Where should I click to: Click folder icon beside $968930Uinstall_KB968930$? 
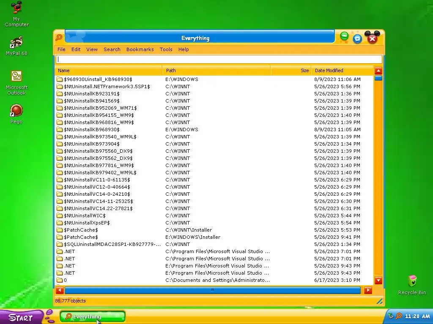click(59, 79)
